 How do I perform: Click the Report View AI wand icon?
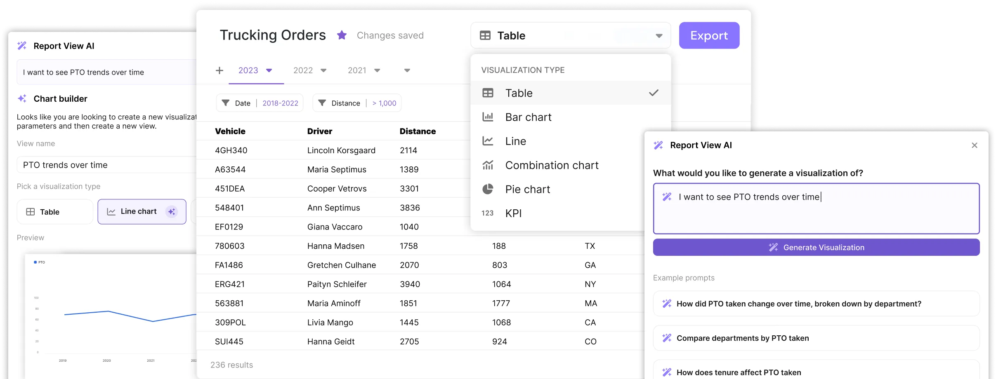658,145
